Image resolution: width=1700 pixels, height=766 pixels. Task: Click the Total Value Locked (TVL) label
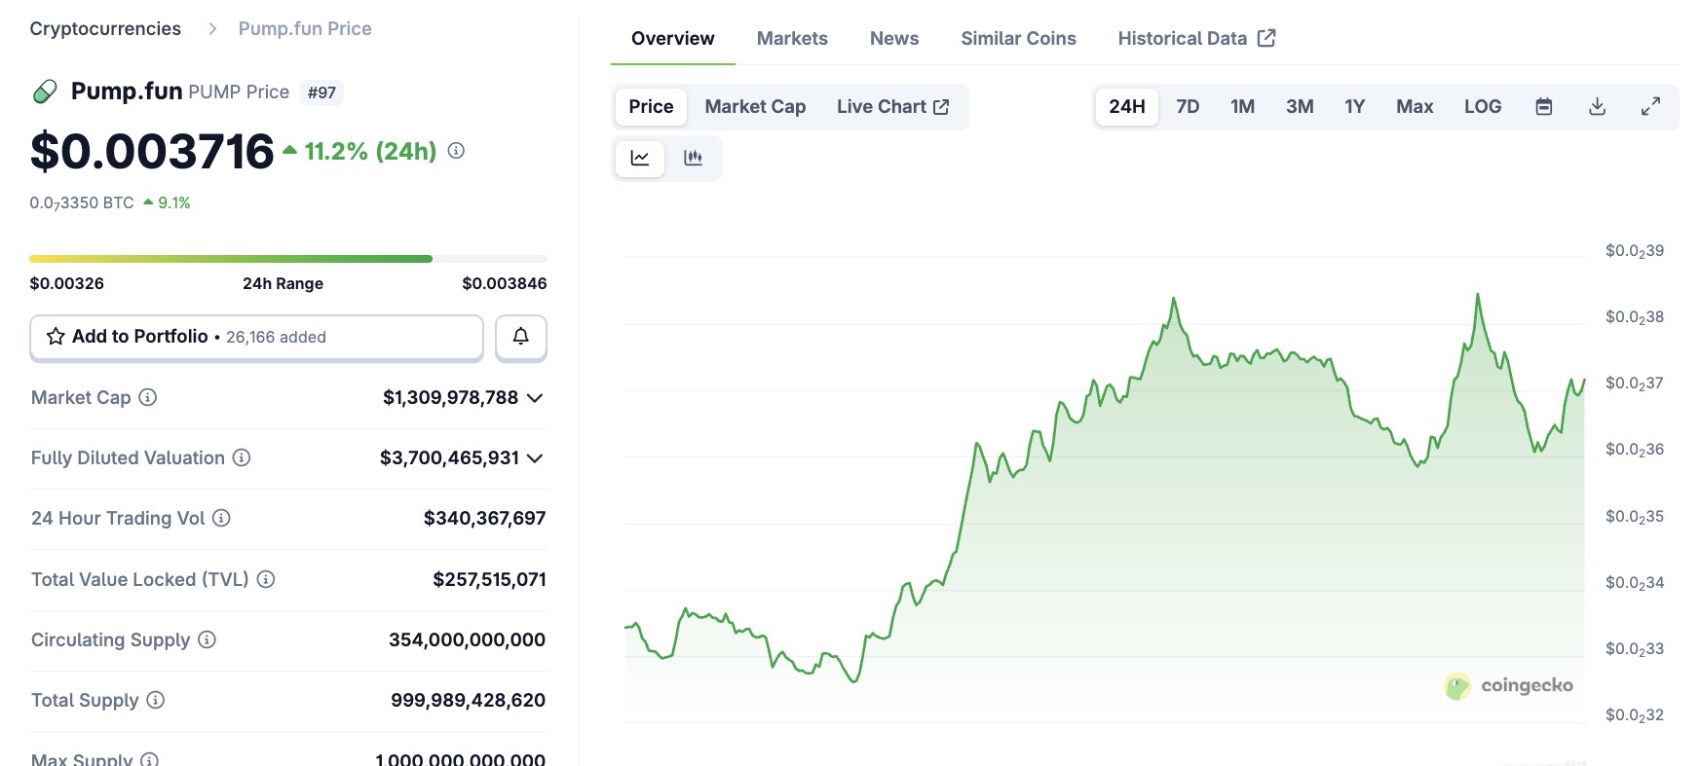pos(139,579)
